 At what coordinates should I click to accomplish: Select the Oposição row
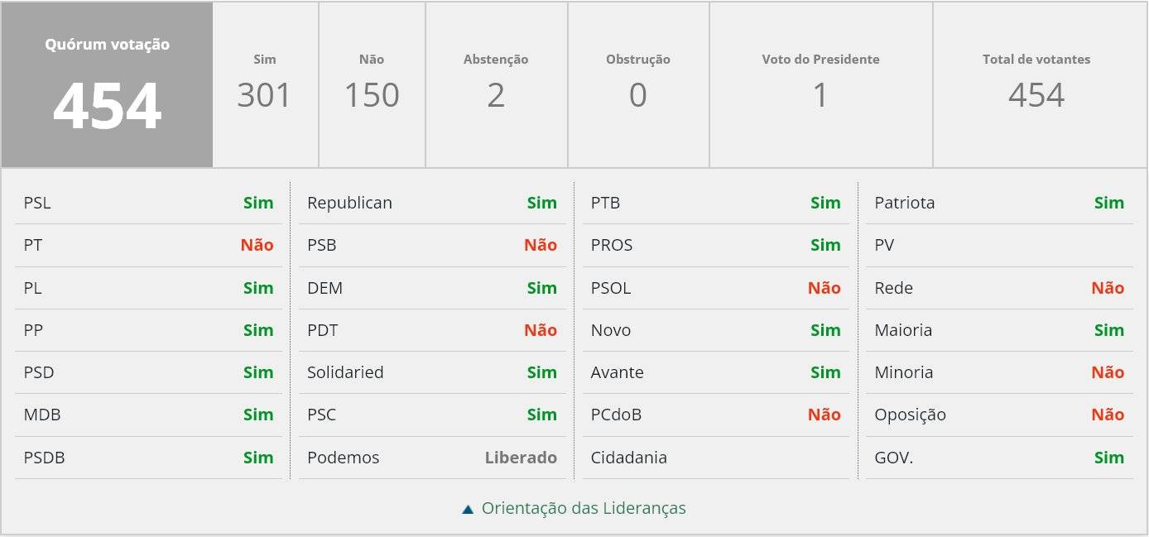tap(998, 415)
